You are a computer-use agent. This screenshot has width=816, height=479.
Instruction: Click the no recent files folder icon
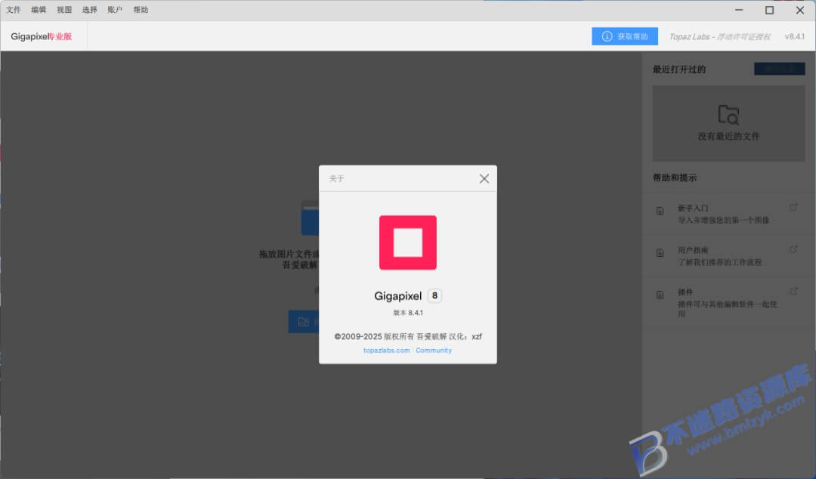tap(728, 115)
